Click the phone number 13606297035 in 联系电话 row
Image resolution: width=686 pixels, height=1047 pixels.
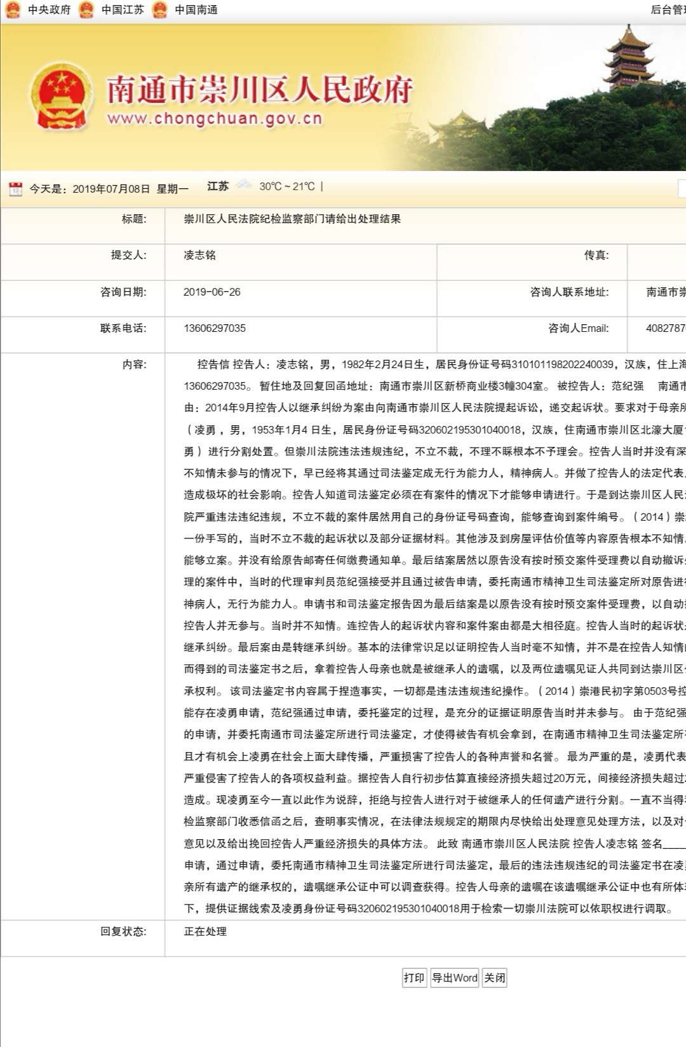(x=214, y=328)
